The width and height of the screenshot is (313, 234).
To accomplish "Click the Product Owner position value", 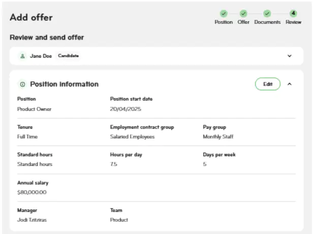I will click(x=34, y=109).
